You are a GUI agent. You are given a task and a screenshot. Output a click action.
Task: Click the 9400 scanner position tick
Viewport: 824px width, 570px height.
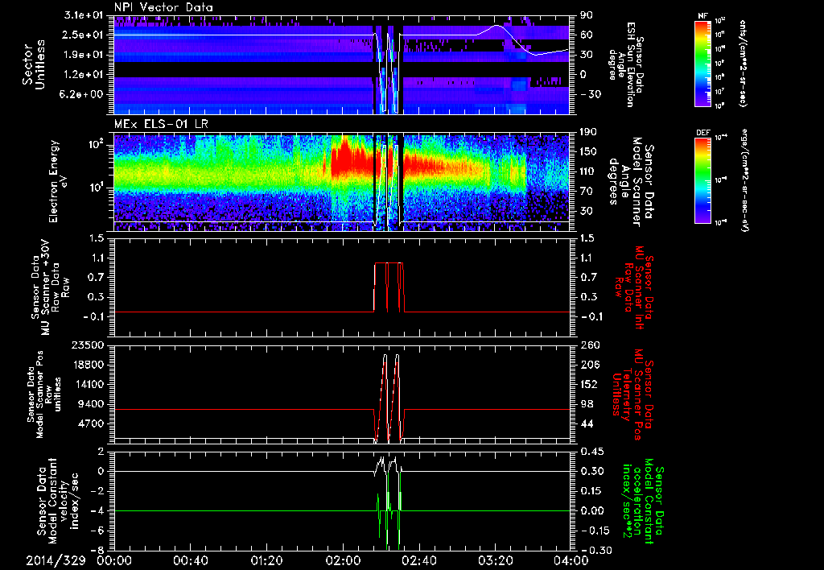pos(90,404)
